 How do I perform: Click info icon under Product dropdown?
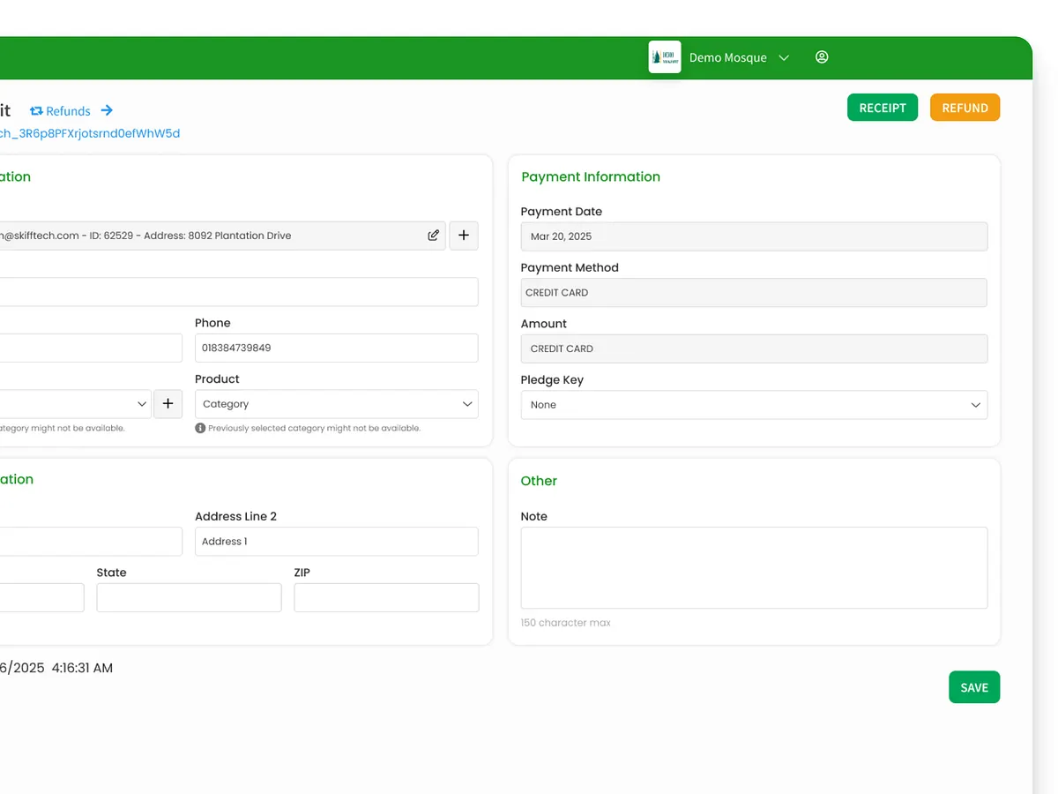click(200, 428)
